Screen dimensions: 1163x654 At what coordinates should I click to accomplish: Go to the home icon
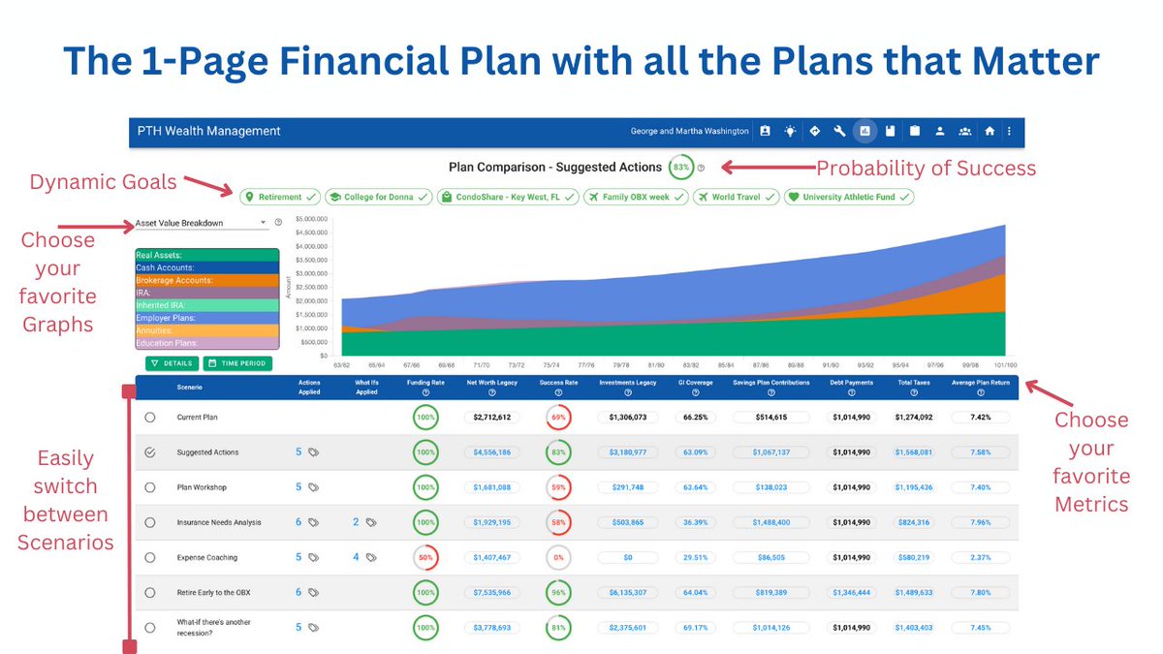coord(990,131)
